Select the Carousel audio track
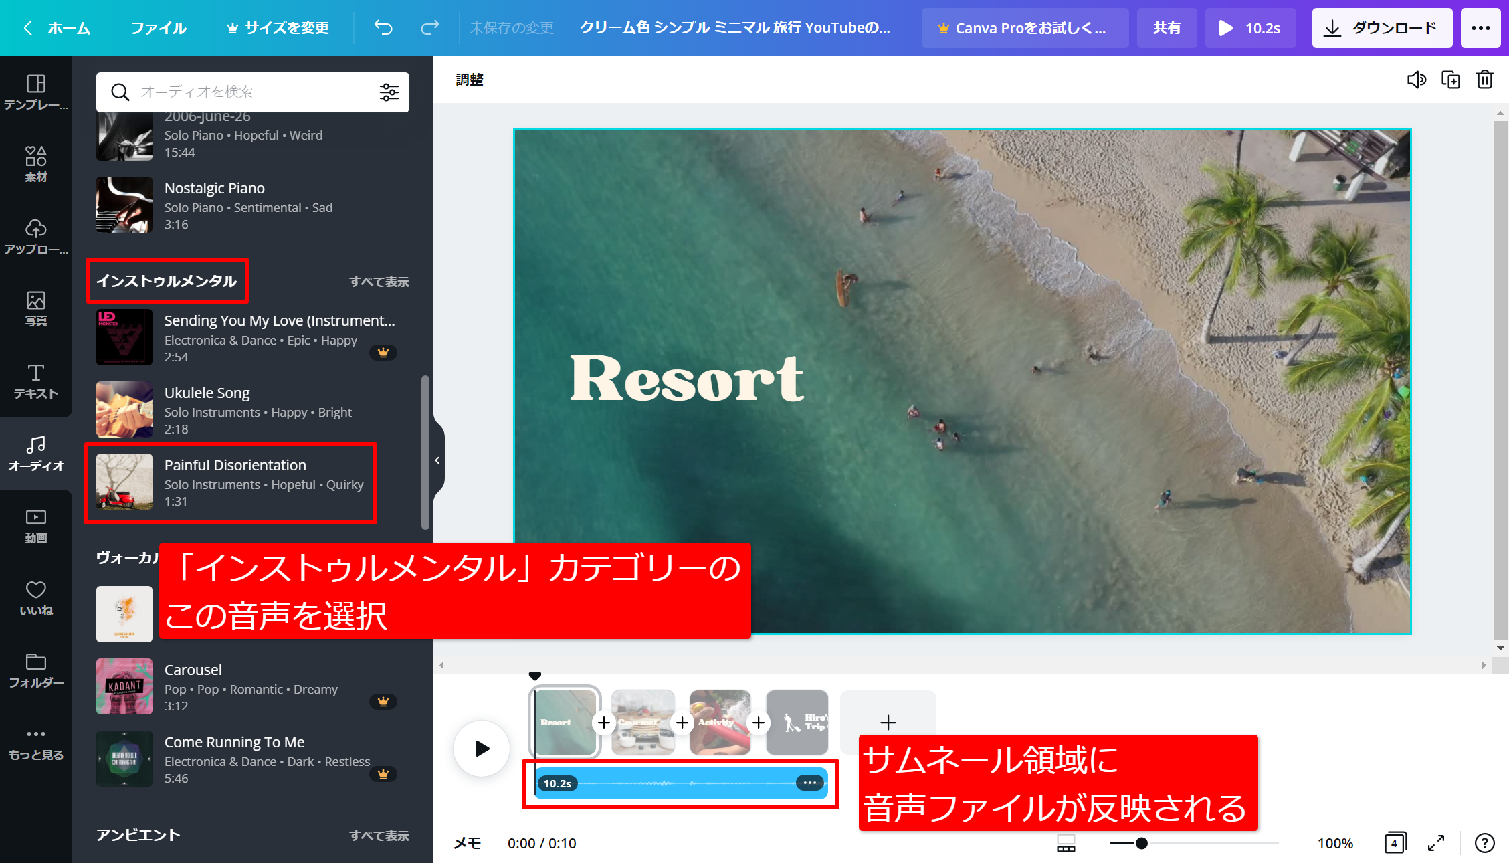This screenshot has width=1509, height=863. click(x=253, y=686)
